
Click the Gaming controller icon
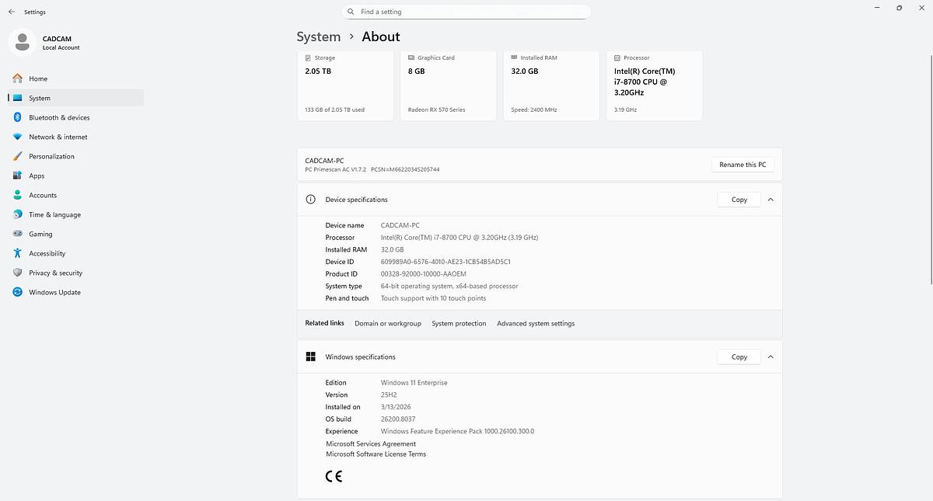(17, 234)
